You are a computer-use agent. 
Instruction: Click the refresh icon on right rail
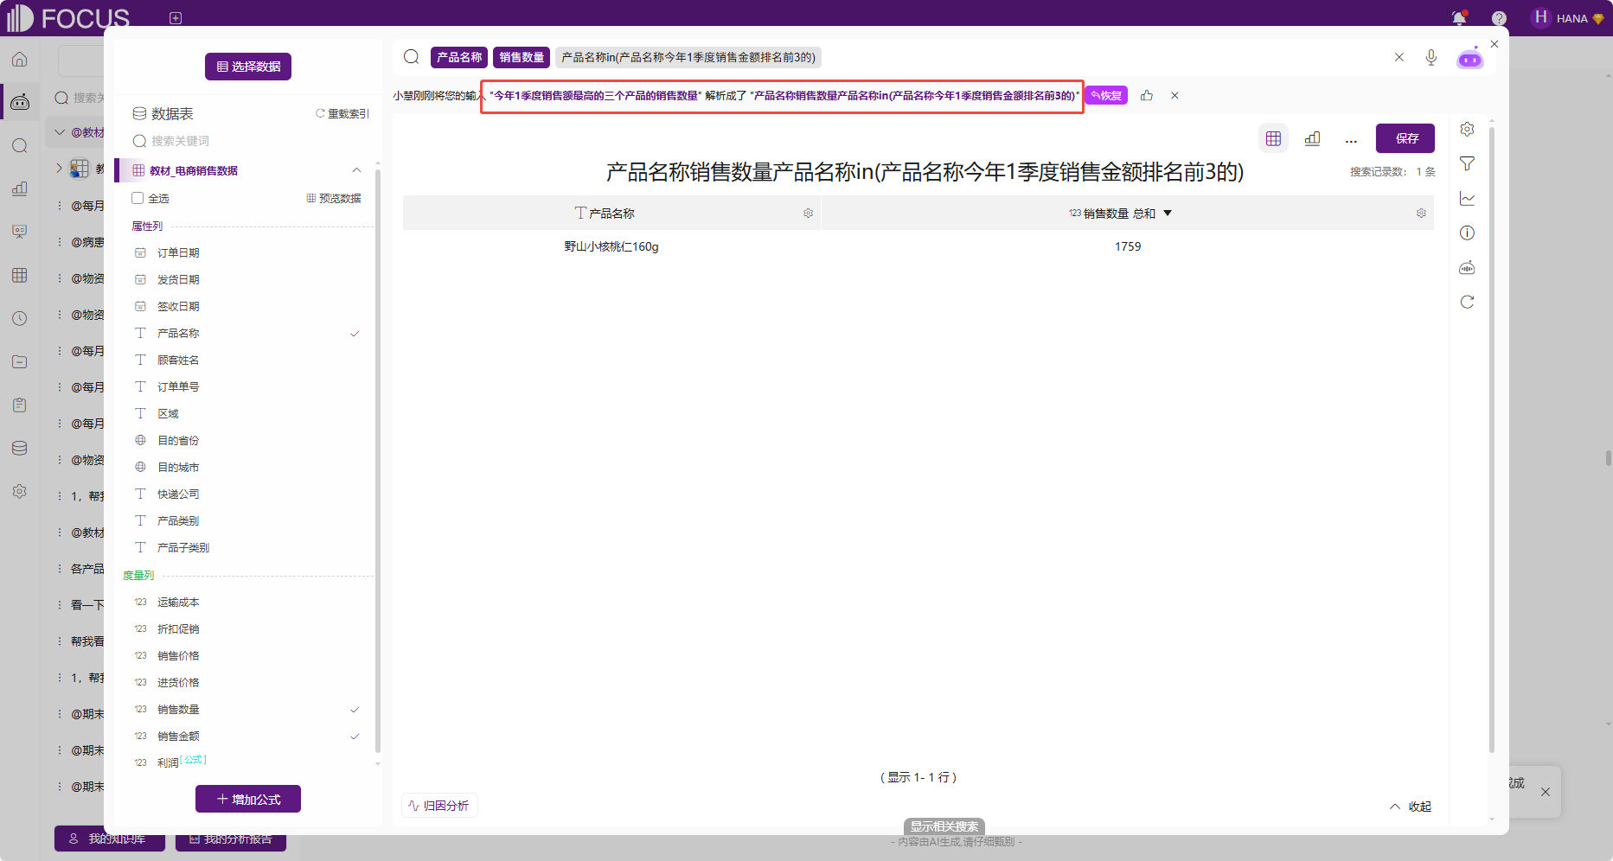[1467, 302]
